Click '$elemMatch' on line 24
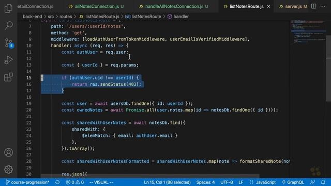 96,135
